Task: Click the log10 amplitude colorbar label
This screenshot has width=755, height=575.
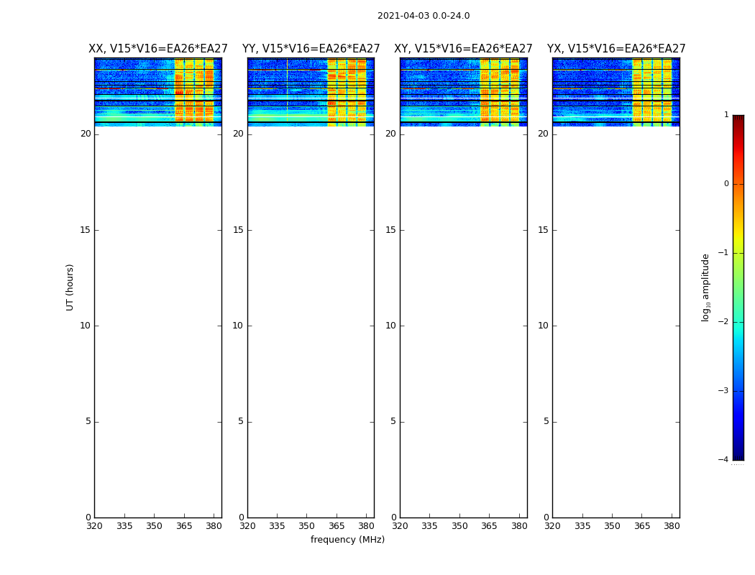Action: [705, 287]
